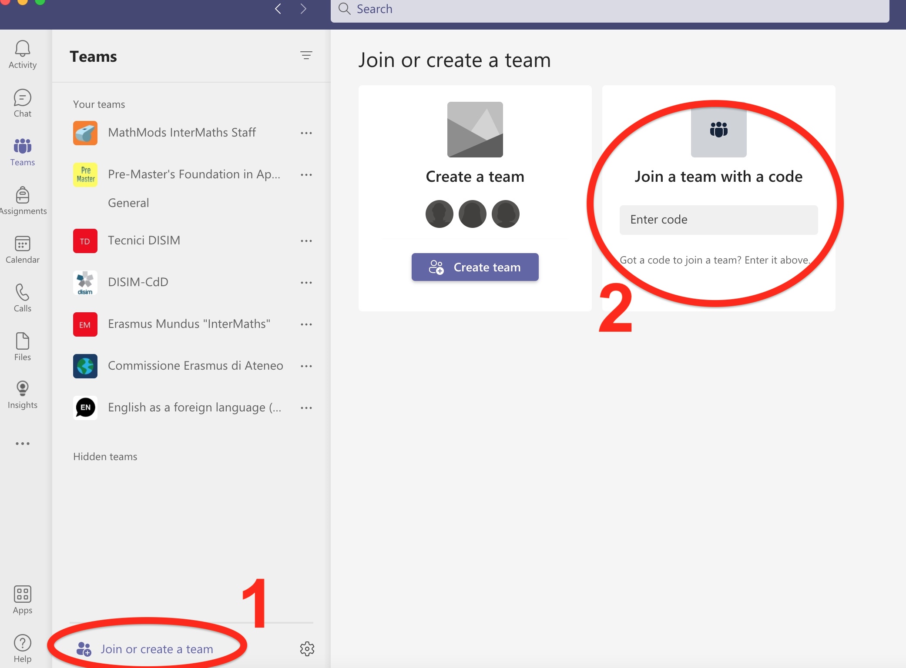Select MathMods InterMaths Staff team name
This screenshot has height=668, width=906.
[x=182, y=132]
